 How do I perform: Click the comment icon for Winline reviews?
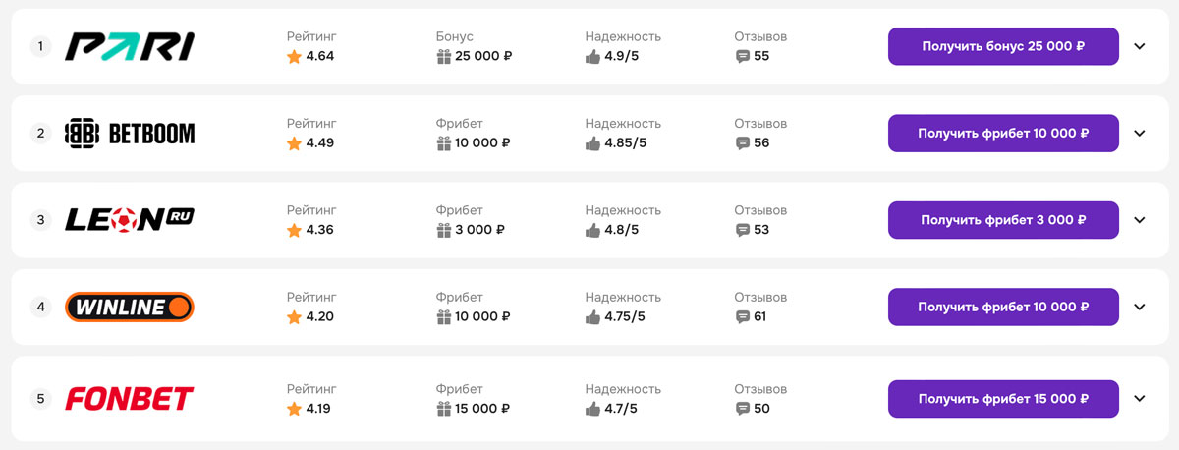(742, 316)
